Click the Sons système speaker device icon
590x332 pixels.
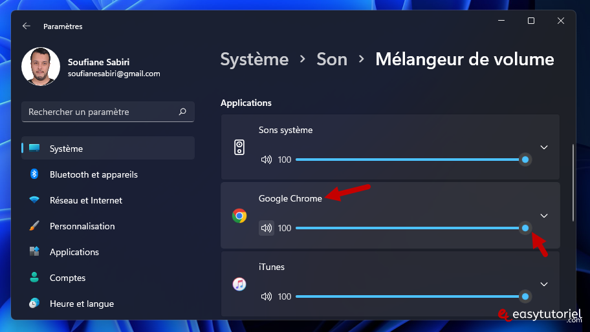[x=239, y=147]
